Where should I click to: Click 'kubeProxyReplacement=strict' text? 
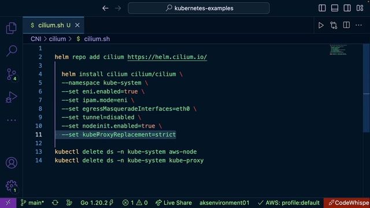(129, 135)
